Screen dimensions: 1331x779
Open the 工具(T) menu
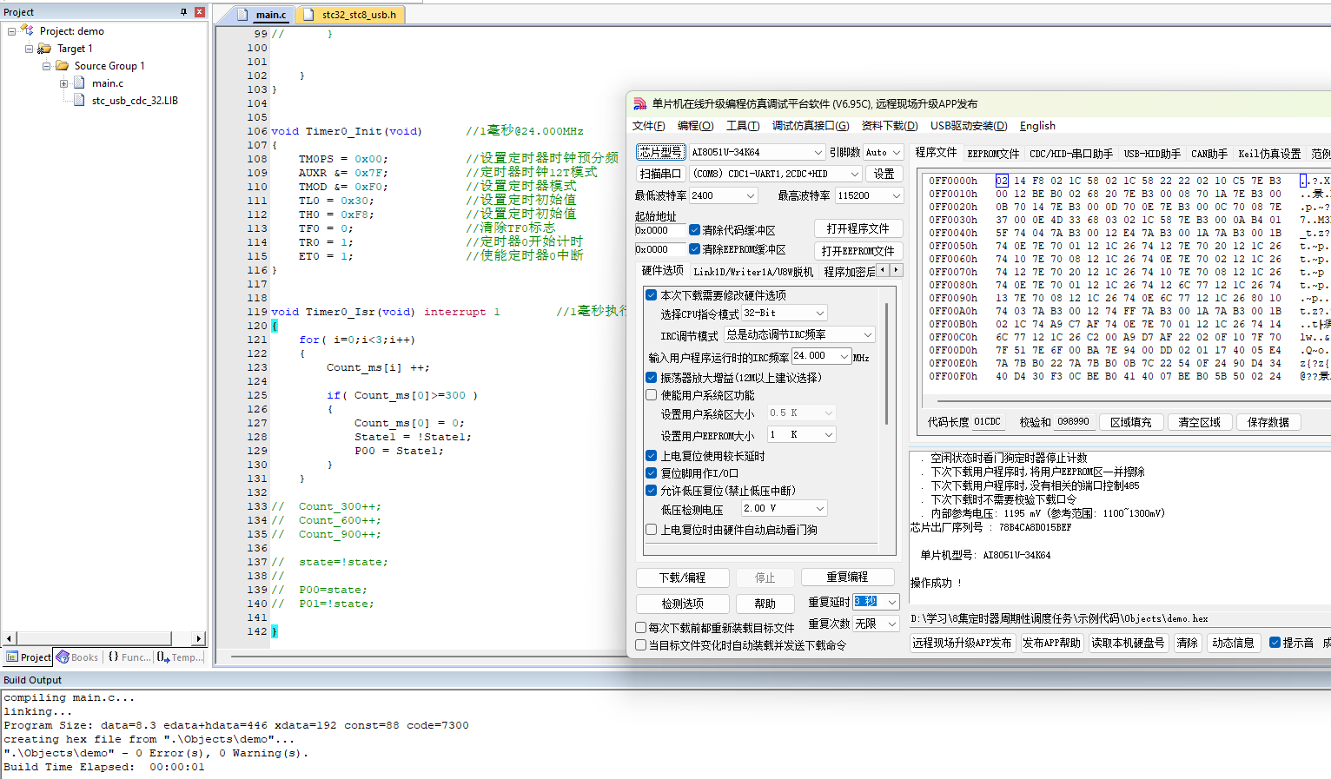click(743, 126)
